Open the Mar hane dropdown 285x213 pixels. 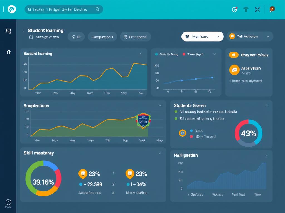(202, 37)
